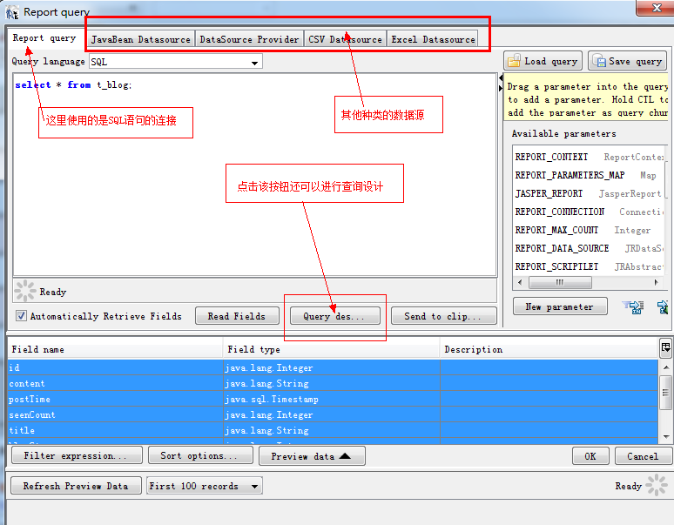Switch to the Report query tab
The height and width of the screenshot is (525, 674).
[x=44, y=37]
